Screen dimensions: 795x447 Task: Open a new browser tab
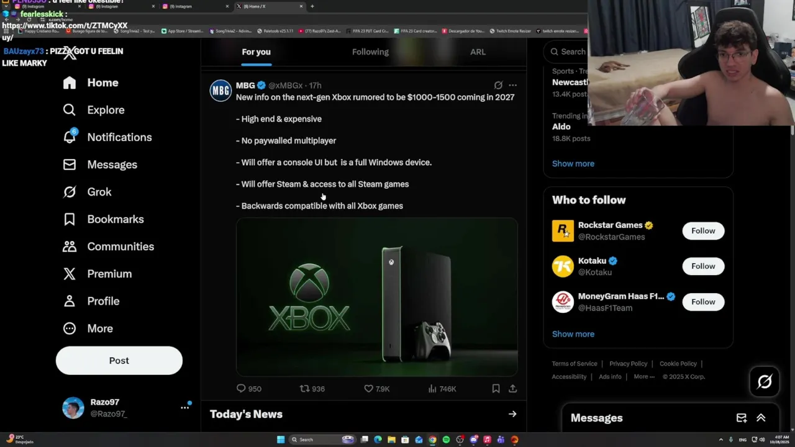pyautogui.click(x=312, y=6)
